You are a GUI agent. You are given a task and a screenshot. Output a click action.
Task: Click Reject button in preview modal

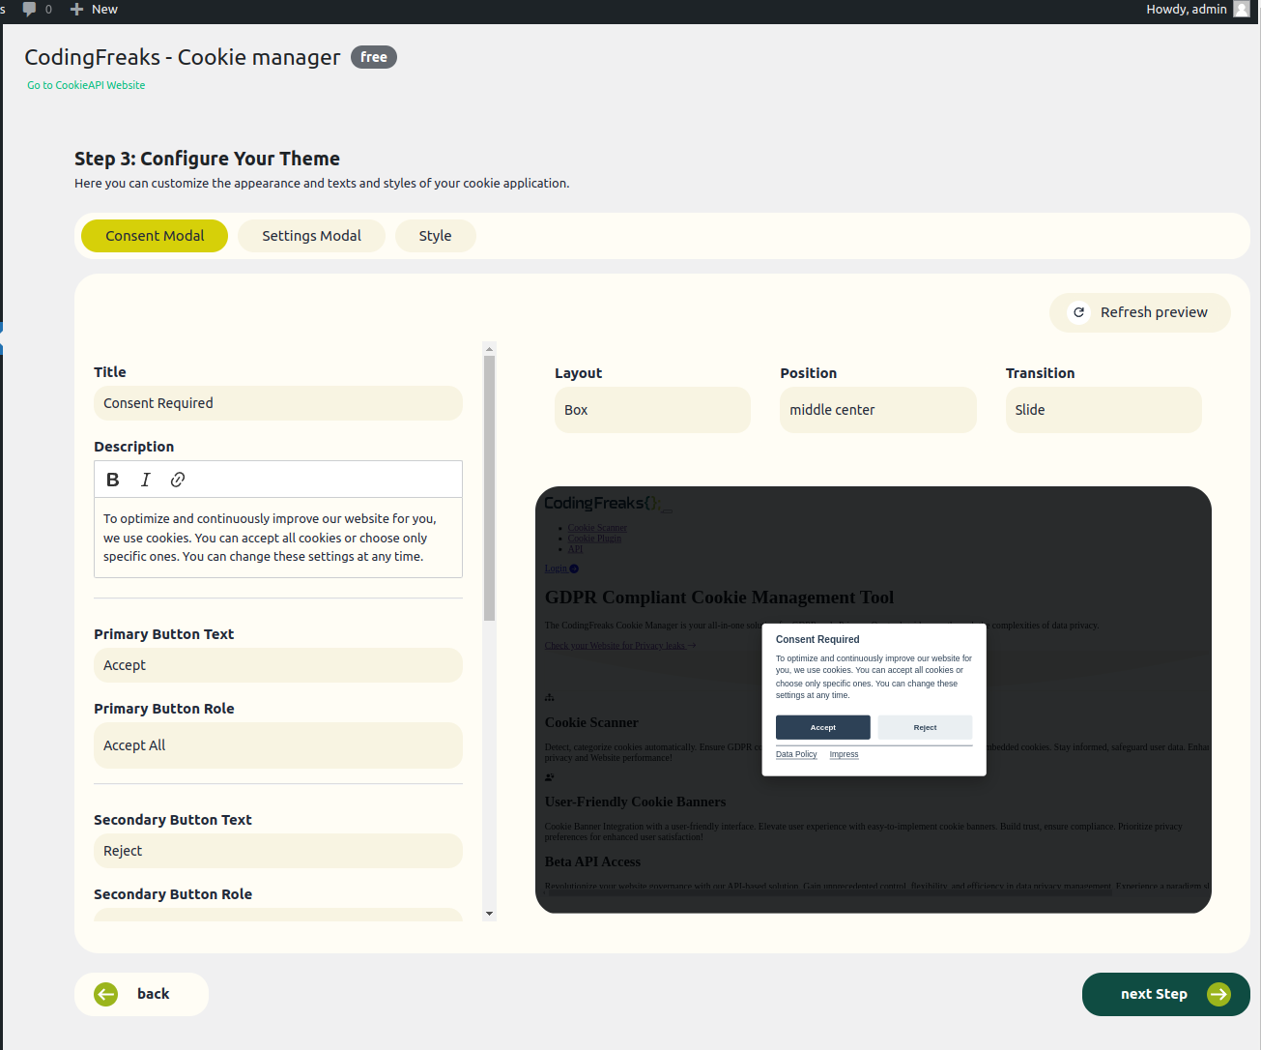[925, 727]
